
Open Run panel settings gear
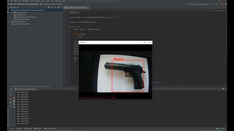223,89
